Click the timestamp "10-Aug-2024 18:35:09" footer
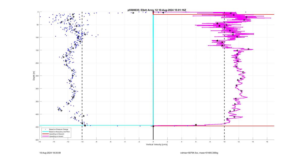 pos(50,153)
